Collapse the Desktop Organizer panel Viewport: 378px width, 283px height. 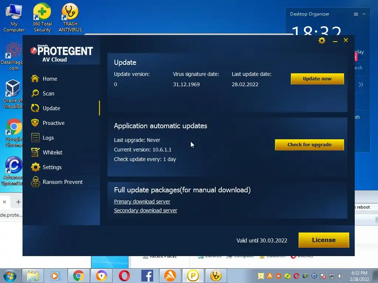click(x=364, y=14)
